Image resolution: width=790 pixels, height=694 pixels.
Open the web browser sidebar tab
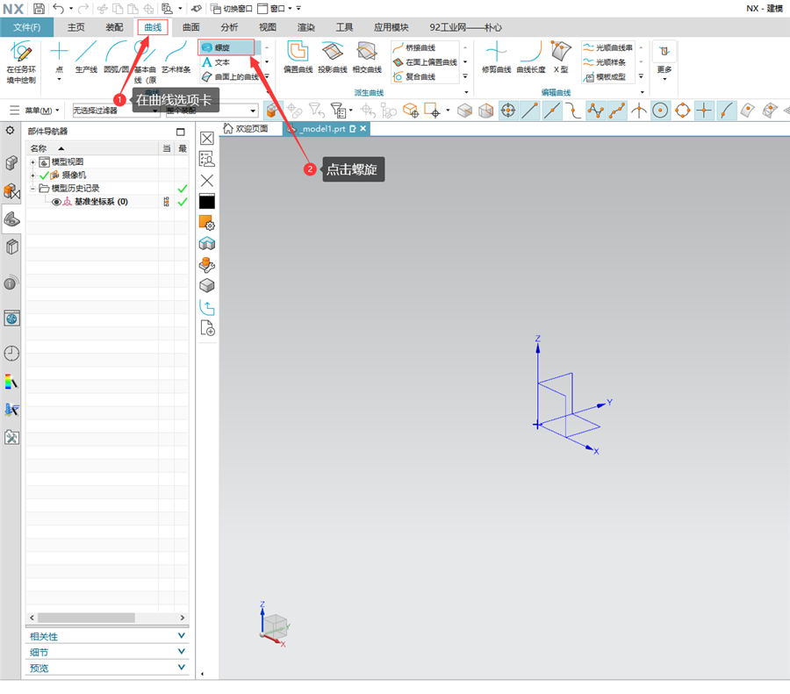point(11,318)
